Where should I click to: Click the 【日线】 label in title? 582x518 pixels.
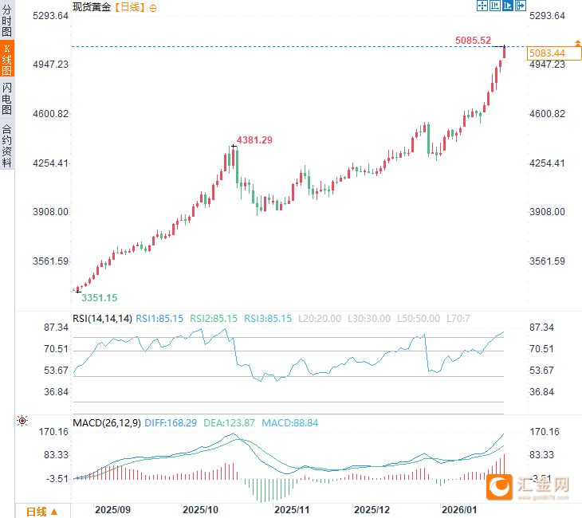[129, 7]
